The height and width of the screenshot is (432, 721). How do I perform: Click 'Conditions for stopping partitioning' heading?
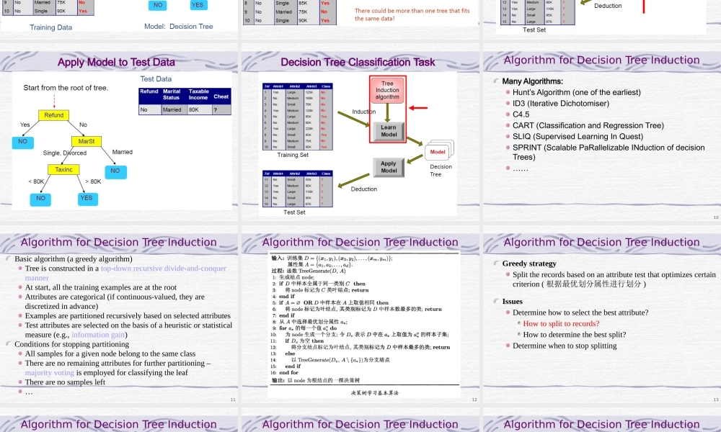point(71,344)
